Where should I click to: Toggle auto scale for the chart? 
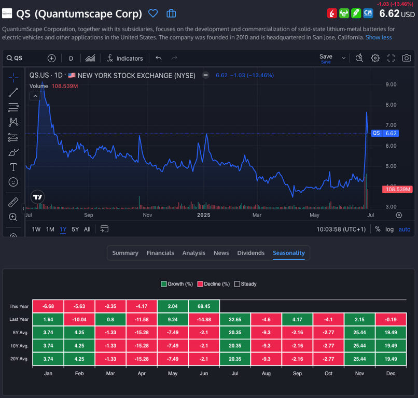404,229
